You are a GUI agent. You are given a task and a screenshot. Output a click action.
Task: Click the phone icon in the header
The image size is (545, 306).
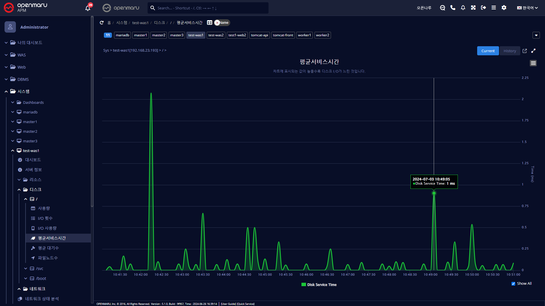point(453,8)
